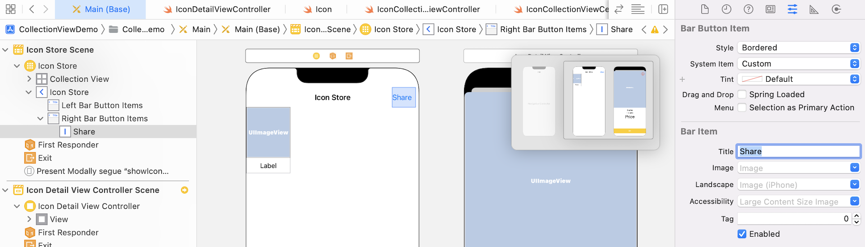Open the System Item dropdown

pyautogui.click(x=798, y=64)
